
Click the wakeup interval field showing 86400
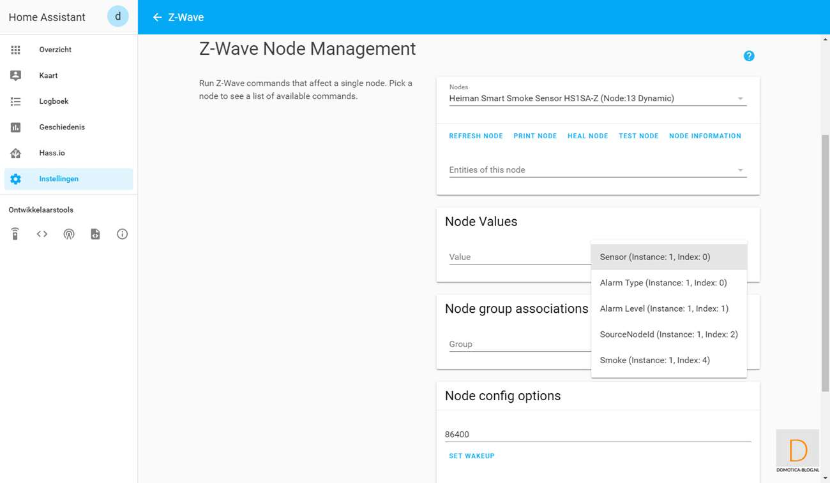[597, 435]
